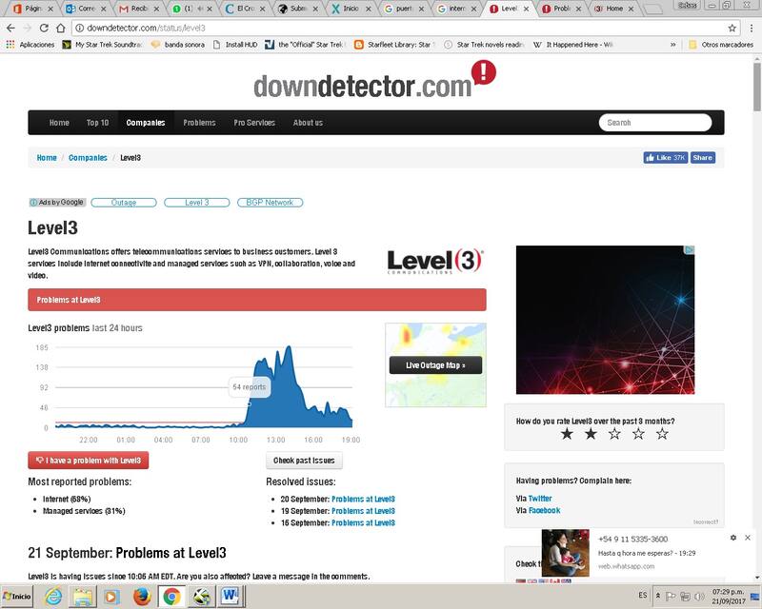The height and width of the screenshot is (609, 762).
Task: Click the Facebook Like button
Action: tap(665, 157)
